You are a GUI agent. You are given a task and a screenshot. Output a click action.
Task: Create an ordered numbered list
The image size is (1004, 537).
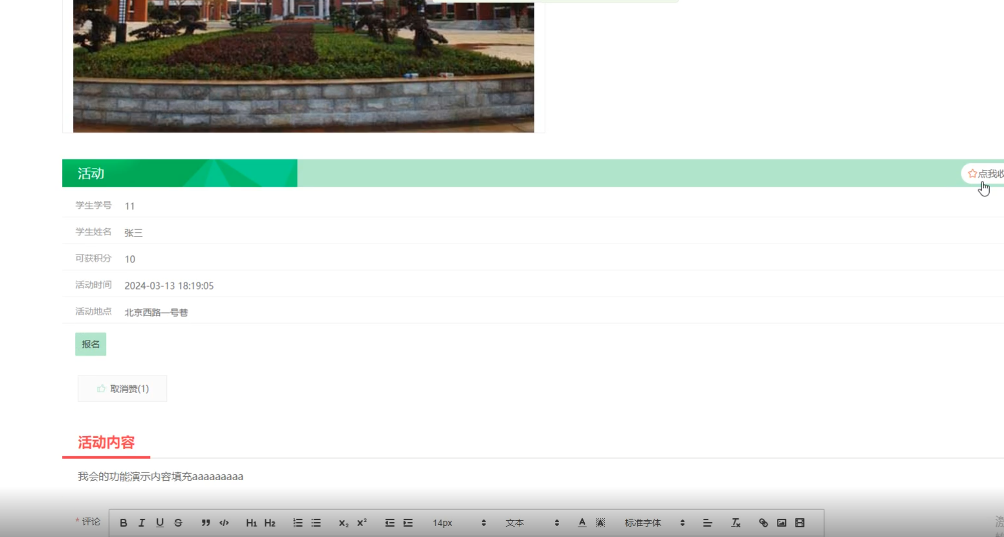coord(298,523)
